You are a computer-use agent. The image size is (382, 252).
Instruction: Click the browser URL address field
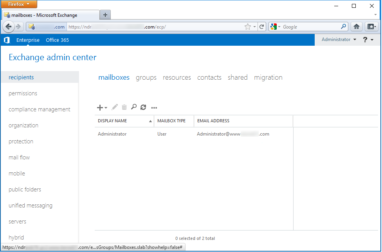point(156,27)
